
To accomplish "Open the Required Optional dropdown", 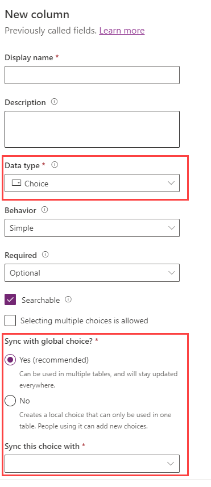I will tap(92, 273).
